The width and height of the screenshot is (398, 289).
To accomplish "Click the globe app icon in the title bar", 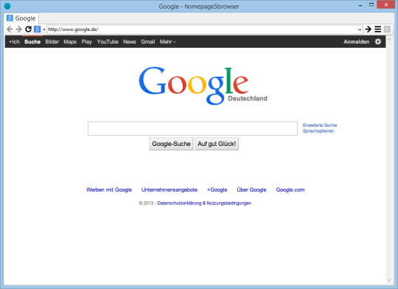I will pyautogui.click(x=7, y=6).
